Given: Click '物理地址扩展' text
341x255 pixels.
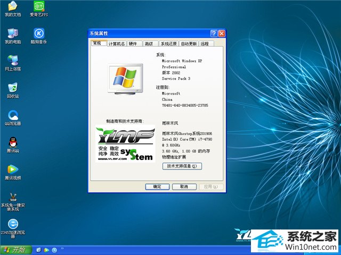Looking at the screenshot, I should 174,157.
